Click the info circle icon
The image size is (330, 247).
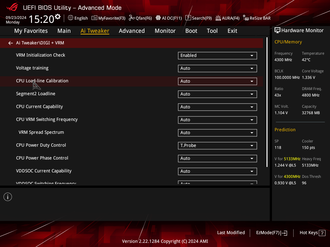(8, 197)
